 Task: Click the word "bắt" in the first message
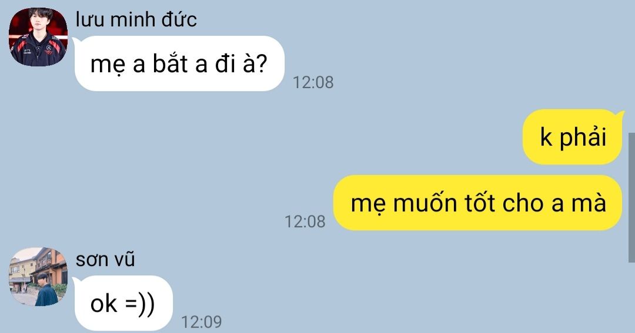pos(170,63)
